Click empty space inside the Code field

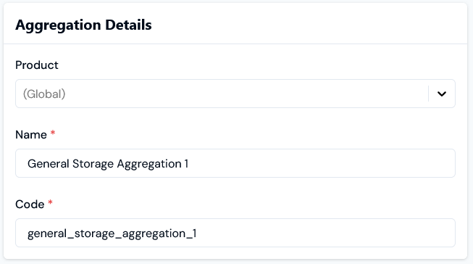click(326, 233)
